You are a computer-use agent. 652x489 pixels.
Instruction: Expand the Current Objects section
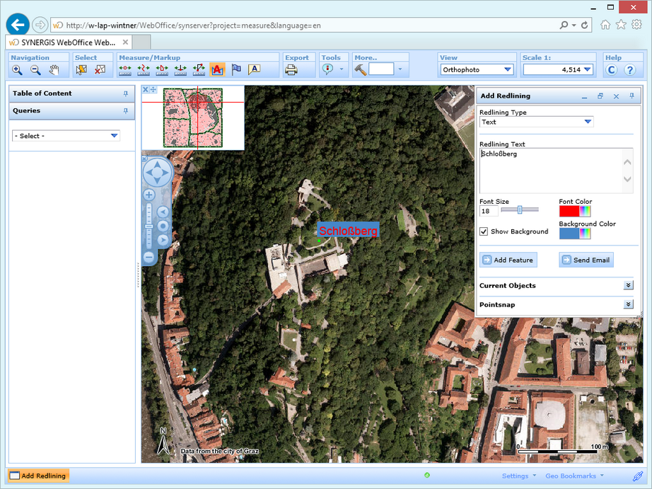[x=628, y=285]
